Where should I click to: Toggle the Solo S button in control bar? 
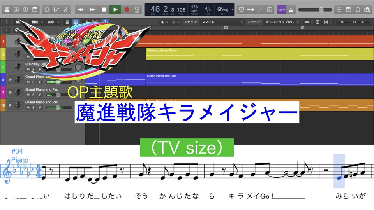click(270, 9)
